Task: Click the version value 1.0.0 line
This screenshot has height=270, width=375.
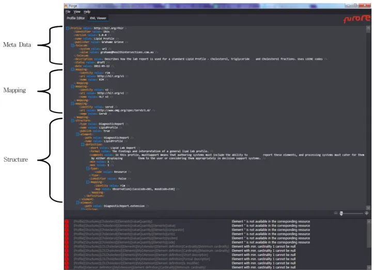Action: (x=92, y=35)
